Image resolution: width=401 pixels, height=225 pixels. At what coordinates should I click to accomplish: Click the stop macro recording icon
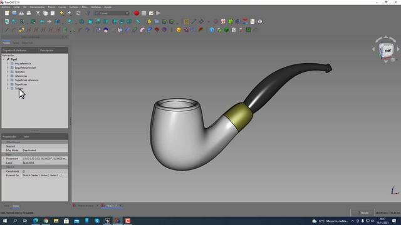tap(143, 13)
